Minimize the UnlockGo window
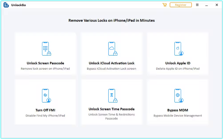This screenshot has height=139, width=223. 206,5
